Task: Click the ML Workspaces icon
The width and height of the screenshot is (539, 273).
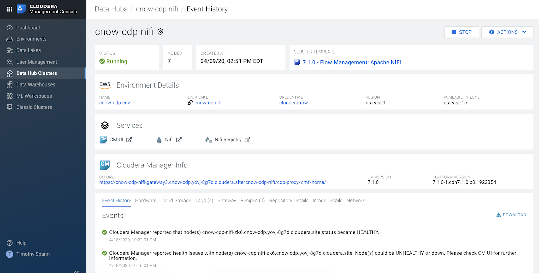Action: point(10,96)
